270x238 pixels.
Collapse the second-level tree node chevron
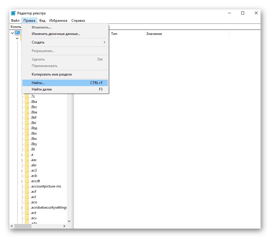pos(17,38)
